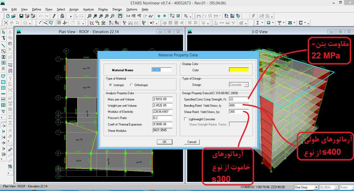The width and height of the screenshot is (354, 191).
Task: Select the draw rectangular area tool
Action: point(4,82)
